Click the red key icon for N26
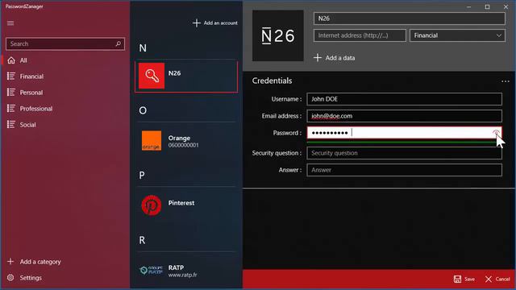 pyautogui.click(x=152, y=76)
